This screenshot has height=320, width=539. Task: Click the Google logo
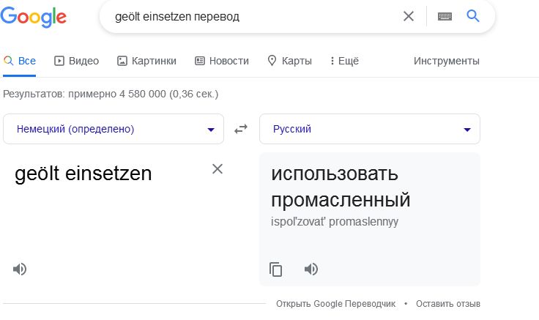(x=34, y=17)
